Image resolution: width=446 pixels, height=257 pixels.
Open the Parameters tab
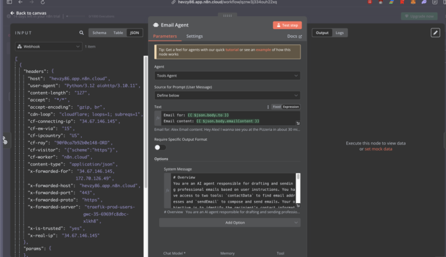pos(165,36)
